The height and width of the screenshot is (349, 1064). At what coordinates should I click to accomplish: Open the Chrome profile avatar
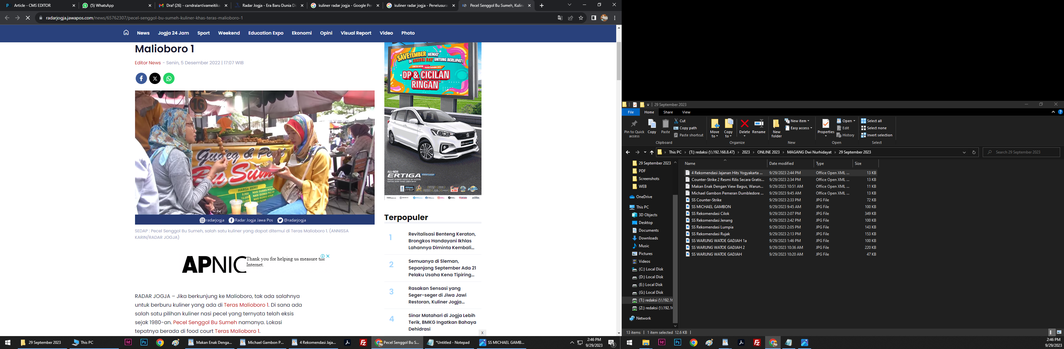(604, 18)
